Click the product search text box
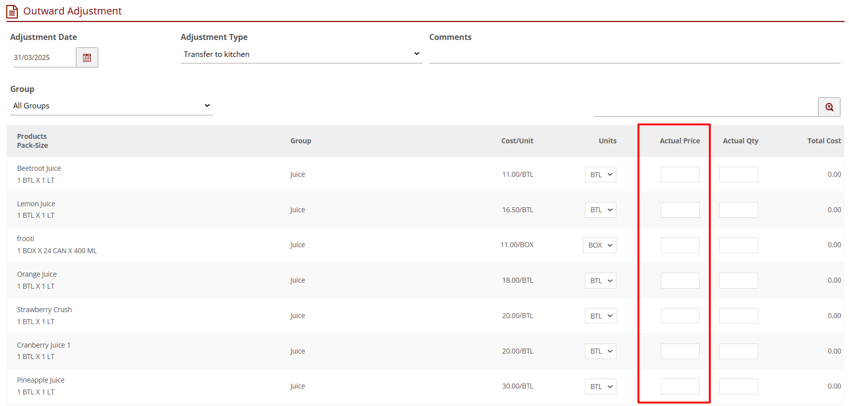 click(705, 107)
